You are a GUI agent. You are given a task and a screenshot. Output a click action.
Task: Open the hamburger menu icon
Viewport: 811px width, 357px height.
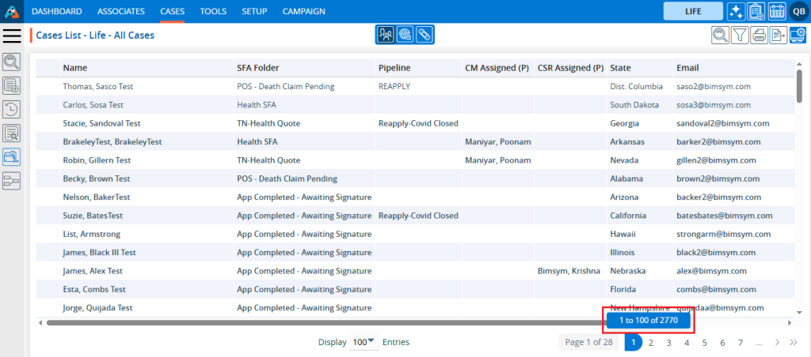tap(12, 36)
